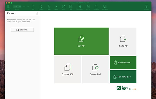This screenshot has height=99, width=156.
Task: Choose the Edit PDF tile
Action: [81, 41]
